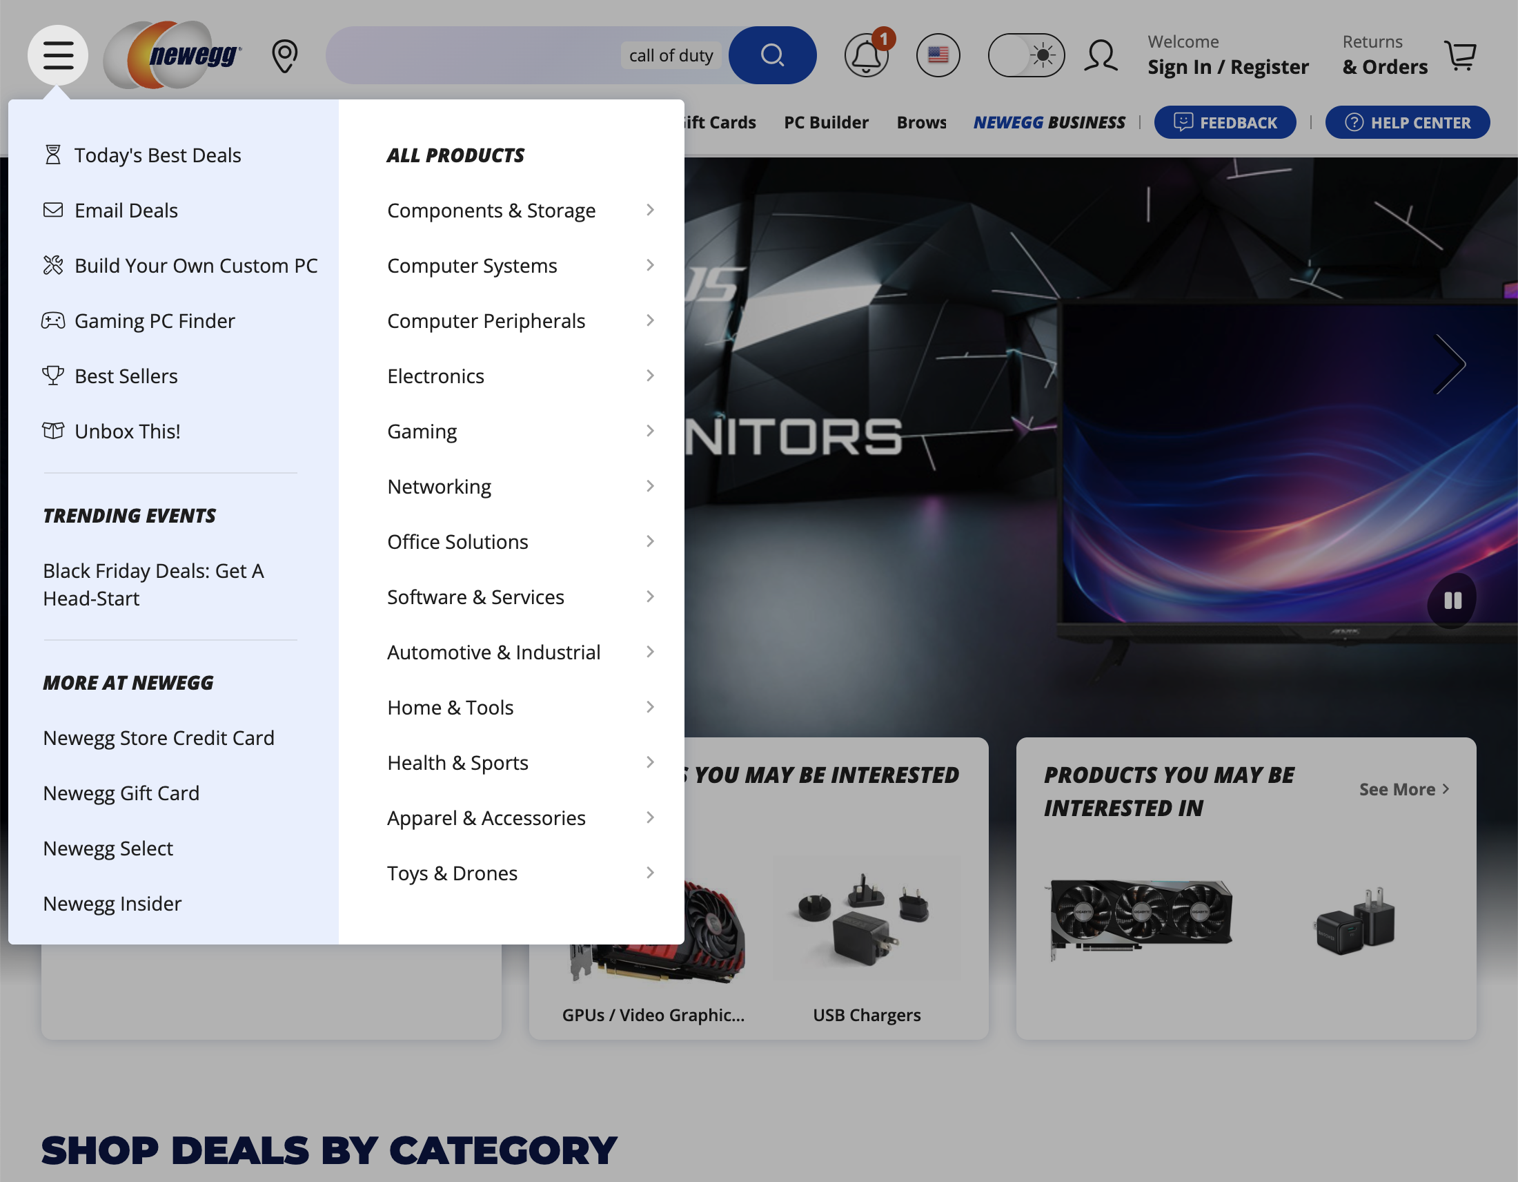Viewport: 1518px width, 1182px height.
Task: Go to NEWEGG BUSINESS
Action: click(x=1049, y=122)
